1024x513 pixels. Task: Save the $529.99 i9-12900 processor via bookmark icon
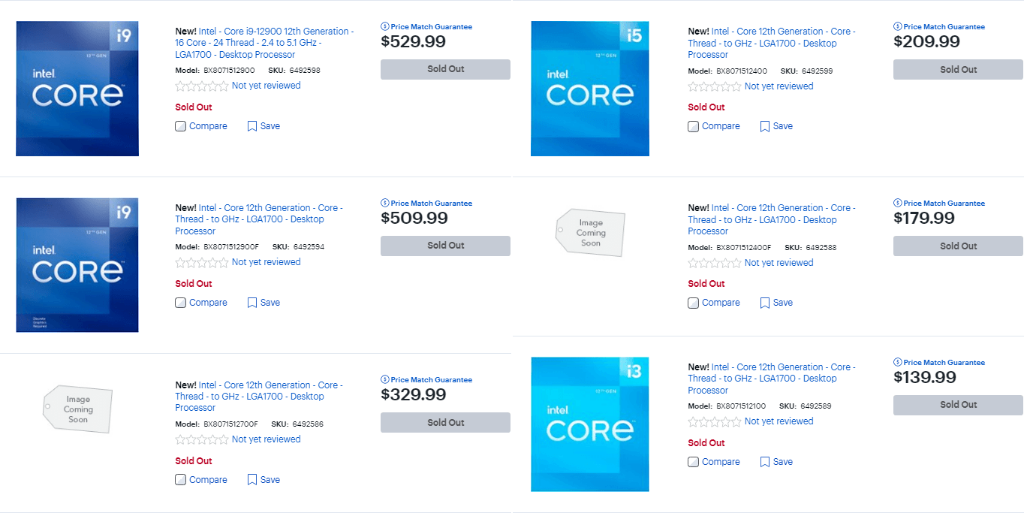click(252, 126)
